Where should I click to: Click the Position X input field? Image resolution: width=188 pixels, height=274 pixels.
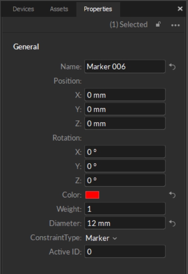click(x=125, y=95)
